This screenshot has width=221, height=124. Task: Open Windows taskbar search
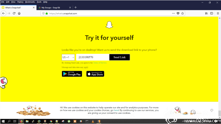(9, 121)
